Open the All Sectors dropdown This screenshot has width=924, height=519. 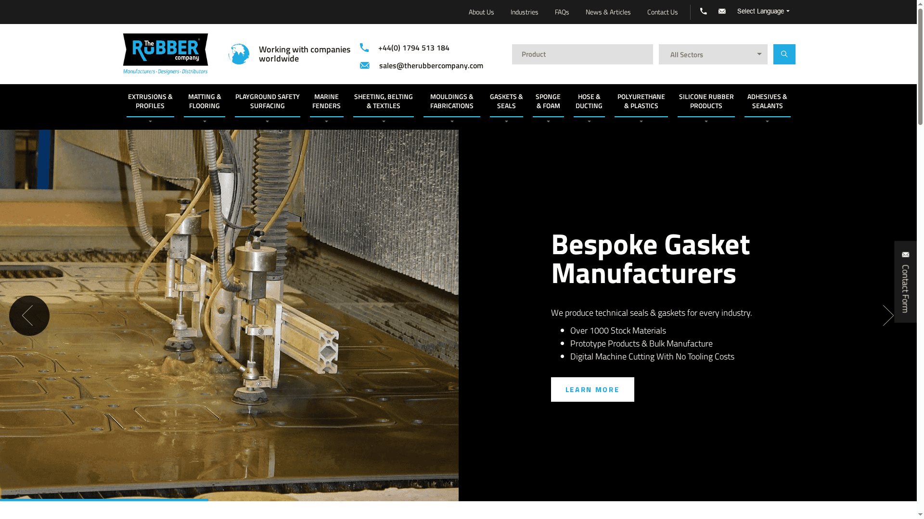click(x=713, y=54)
